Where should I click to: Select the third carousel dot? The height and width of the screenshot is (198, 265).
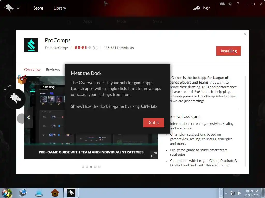click(91, 167)
